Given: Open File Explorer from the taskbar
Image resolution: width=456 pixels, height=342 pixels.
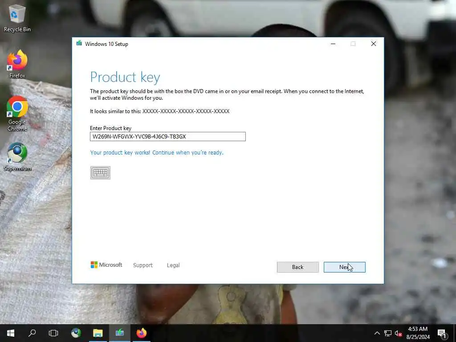Looking at the screenshot, I should click(x=98, y=333).
